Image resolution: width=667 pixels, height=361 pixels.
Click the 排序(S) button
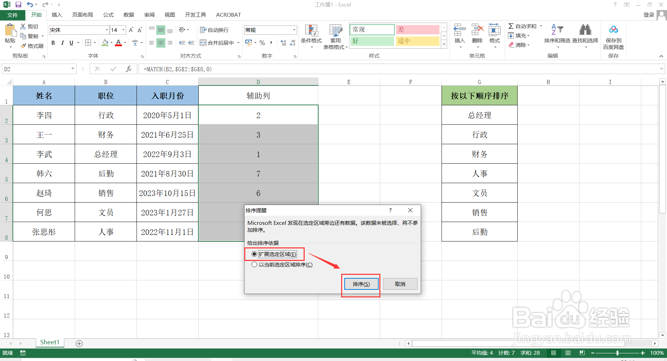pos(361,284)
